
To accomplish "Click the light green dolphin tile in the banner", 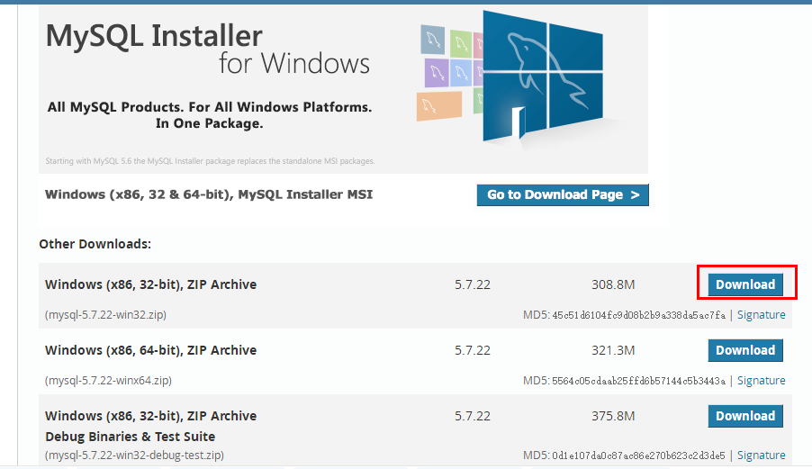I will [461, 42].
